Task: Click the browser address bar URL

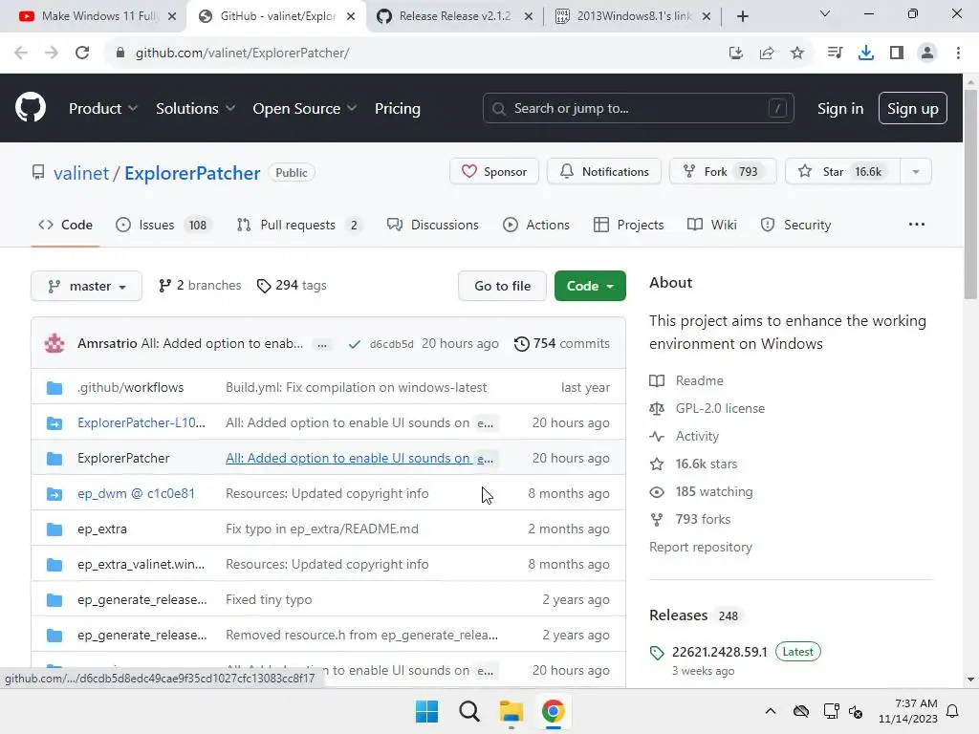Action: (x=242, y=54)
